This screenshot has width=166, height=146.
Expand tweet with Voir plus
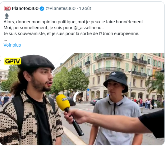tap(12, 45)
